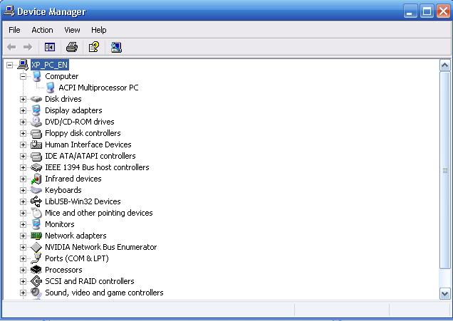Expand the Processors category

point(23,270)
